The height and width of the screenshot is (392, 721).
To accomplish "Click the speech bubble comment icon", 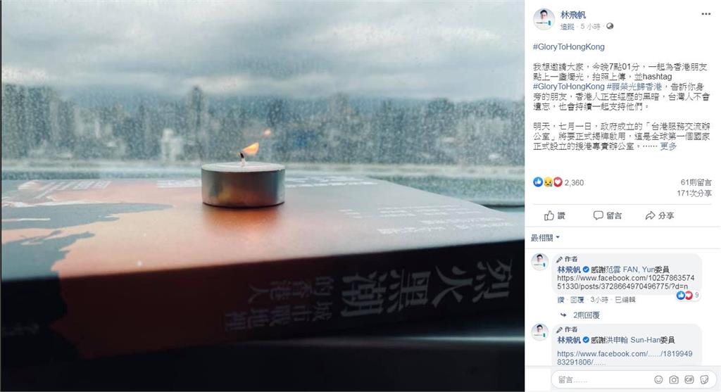I will pyautogui.click(x=598, y=215).
